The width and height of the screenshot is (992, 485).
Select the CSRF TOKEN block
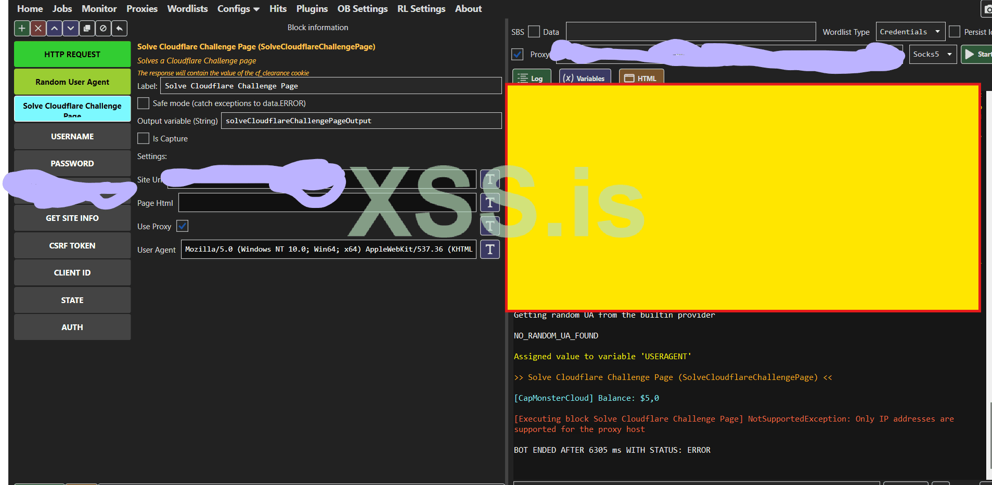tap(72, 246)
